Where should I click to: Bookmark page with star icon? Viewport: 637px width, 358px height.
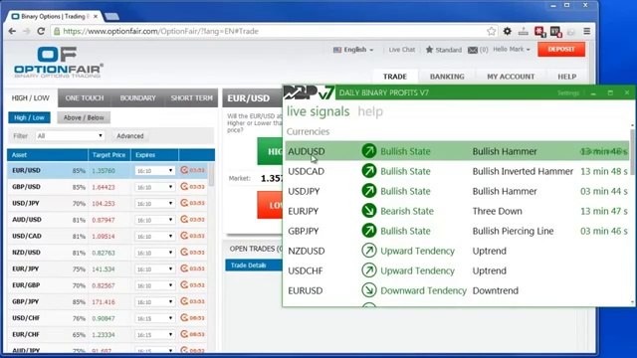tap(491, 31)
